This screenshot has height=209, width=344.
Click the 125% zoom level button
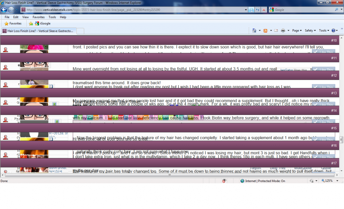pyautogui.click(x=327, y=181)
